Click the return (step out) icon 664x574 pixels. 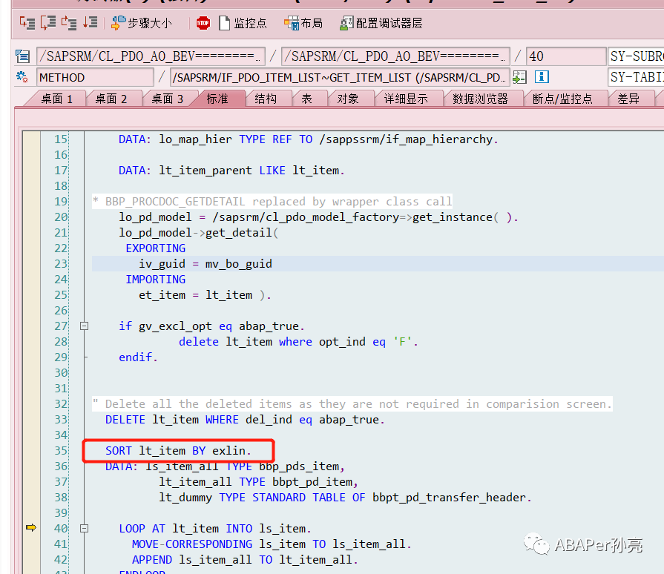click(x=69, y=23)
